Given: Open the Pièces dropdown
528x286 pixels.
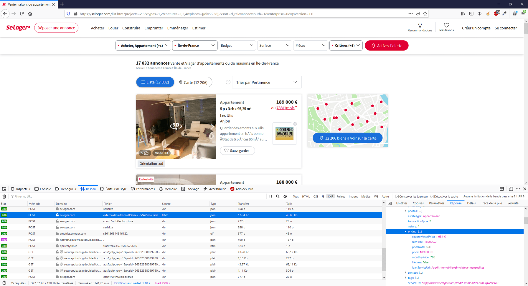Looking at the screenshot, I should [311, 46].
